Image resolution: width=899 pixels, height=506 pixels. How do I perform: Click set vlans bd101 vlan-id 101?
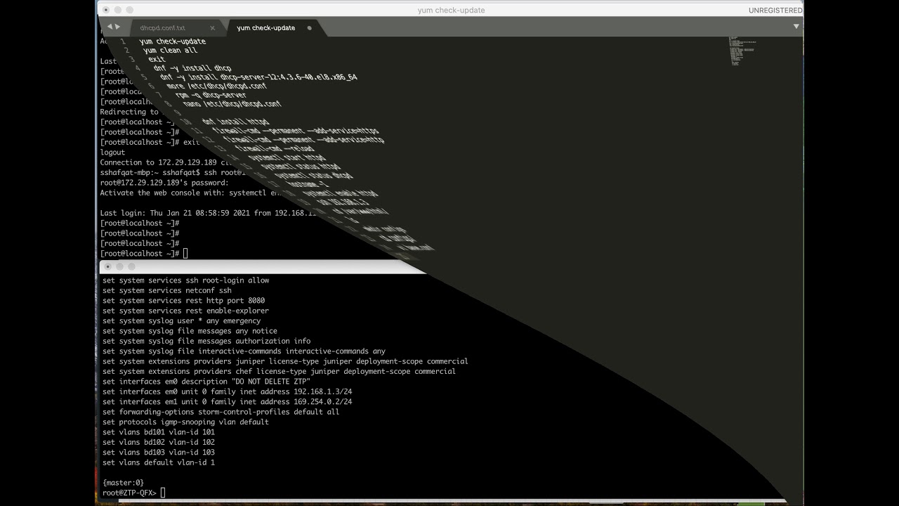tap(159, 432)
